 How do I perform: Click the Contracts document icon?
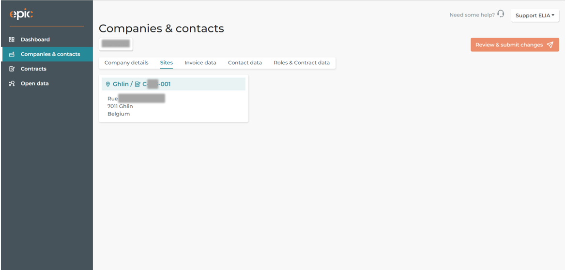(12, 69)
